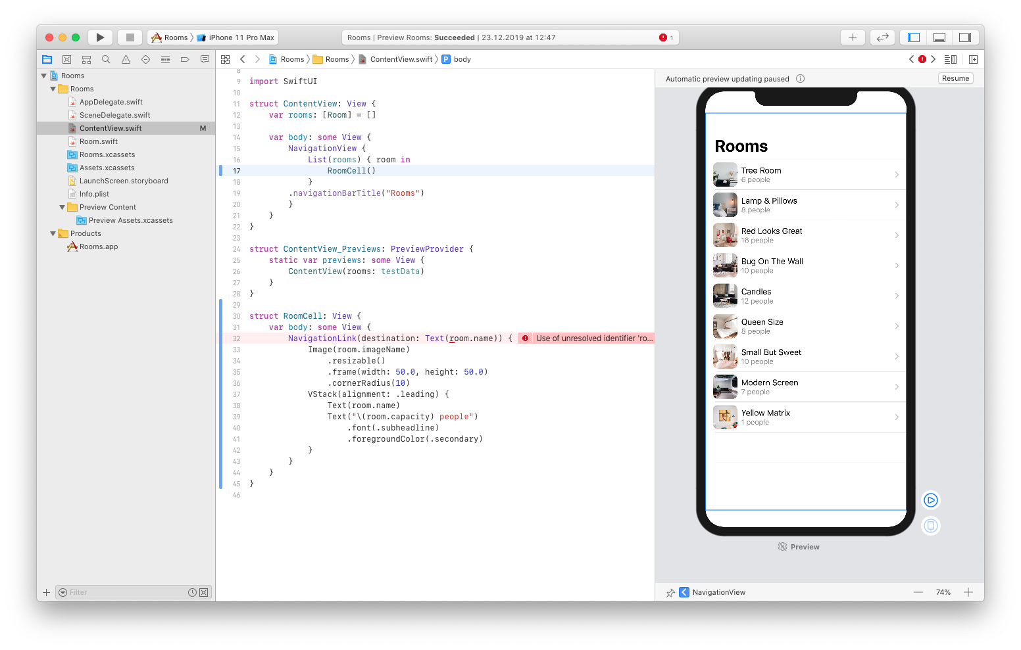
Task: Open the Report navigator speech bubble icon
Action: [x=205, y=58]
